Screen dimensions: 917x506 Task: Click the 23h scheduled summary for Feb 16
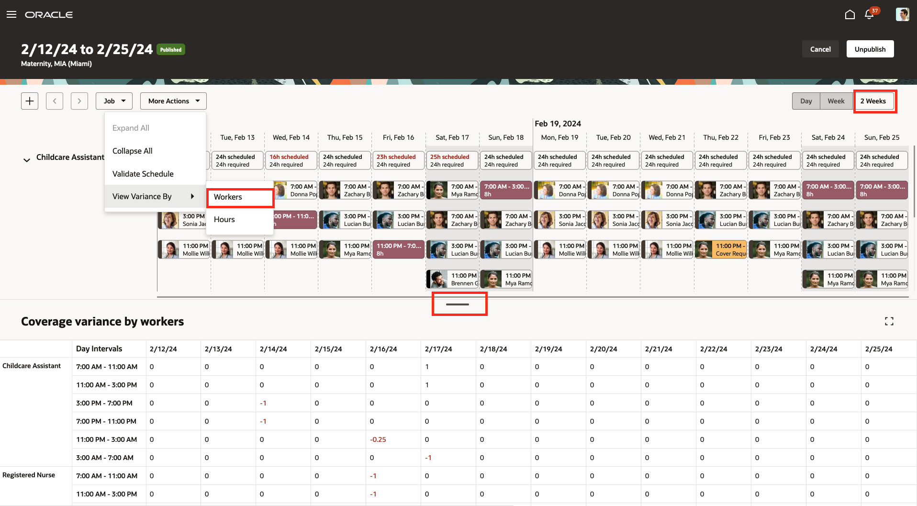[x=398, y=160]
